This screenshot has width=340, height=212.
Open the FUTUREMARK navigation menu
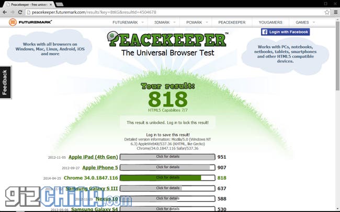click(125, 22)
